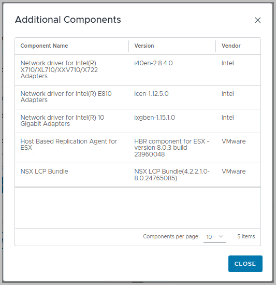Click Intel vendor in ixgben row
The width and height of the screenshot is (276, 285).
pyautogui.click(x=228, y=118)
